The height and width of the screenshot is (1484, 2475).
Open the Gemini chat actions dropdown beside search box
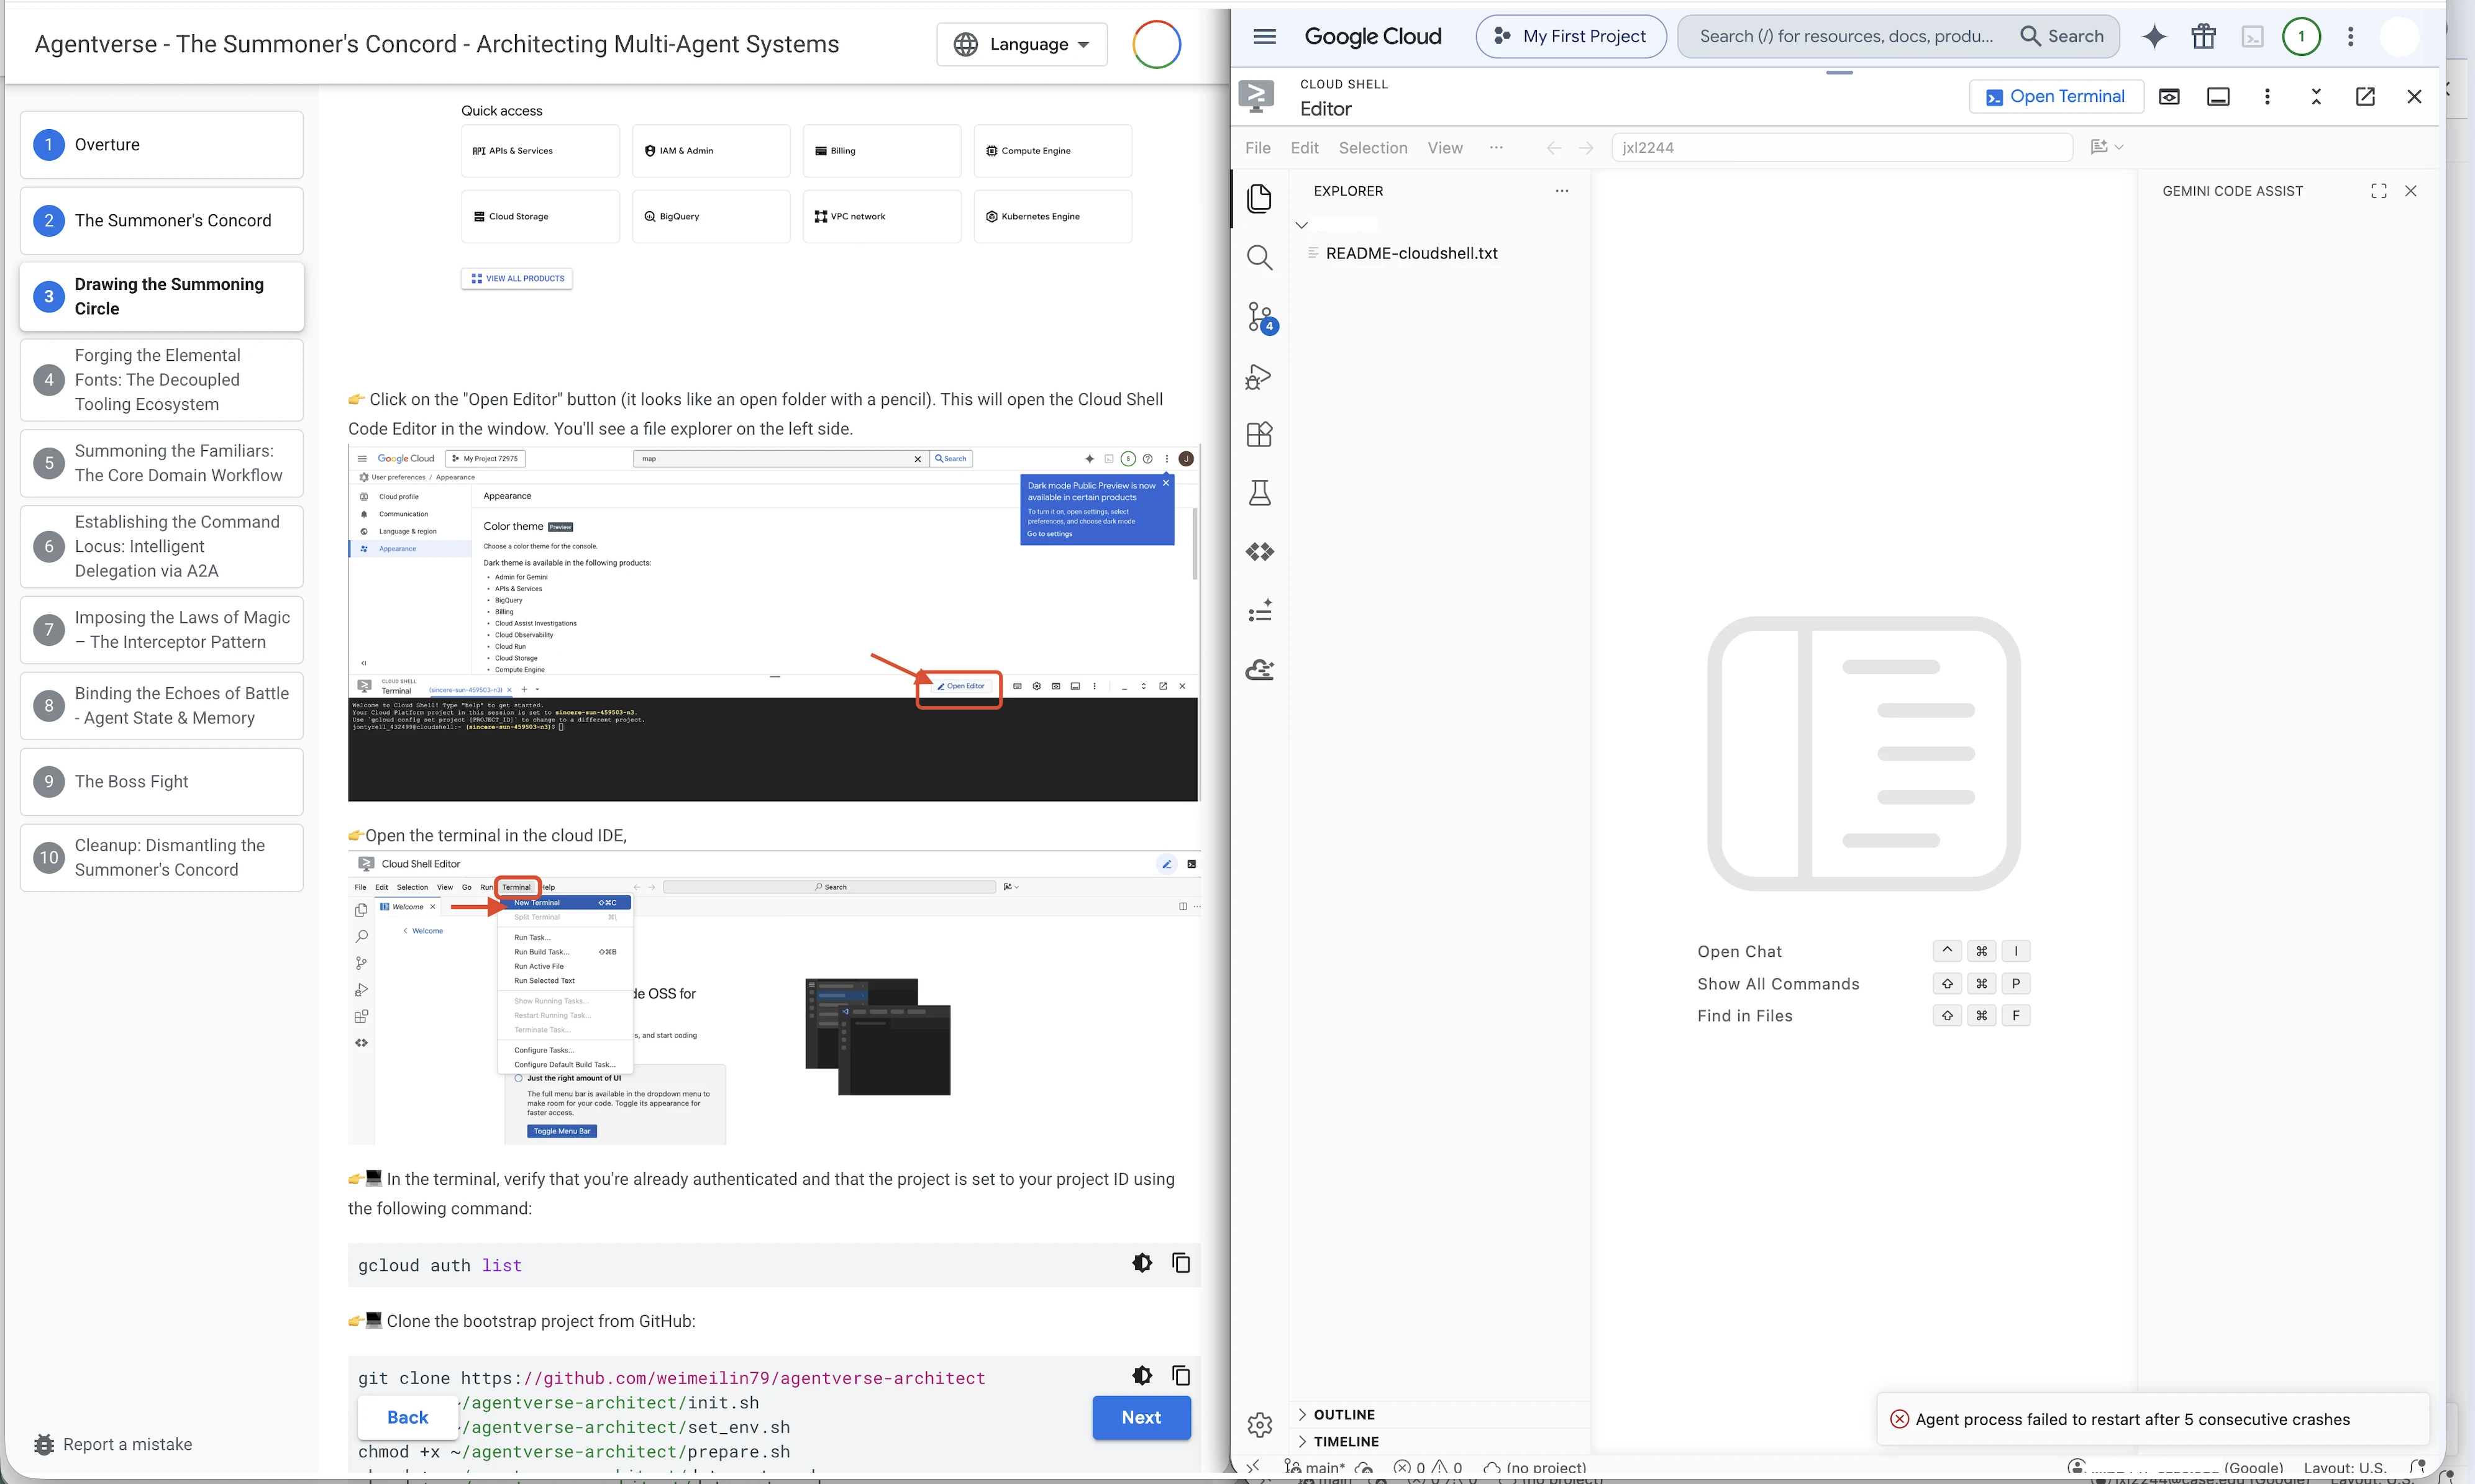coord(2107,147)
